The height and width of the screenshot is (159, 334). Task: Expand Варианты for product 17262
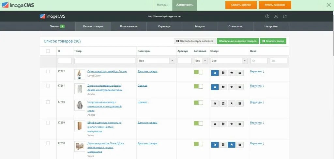pyautogui.click(x=257, y=72)
